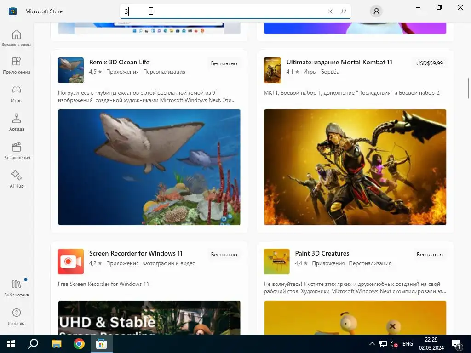Click network status tray icon
Image resolution: width=471 pixels, height=353 pixels.
click(x=383, y=344)
